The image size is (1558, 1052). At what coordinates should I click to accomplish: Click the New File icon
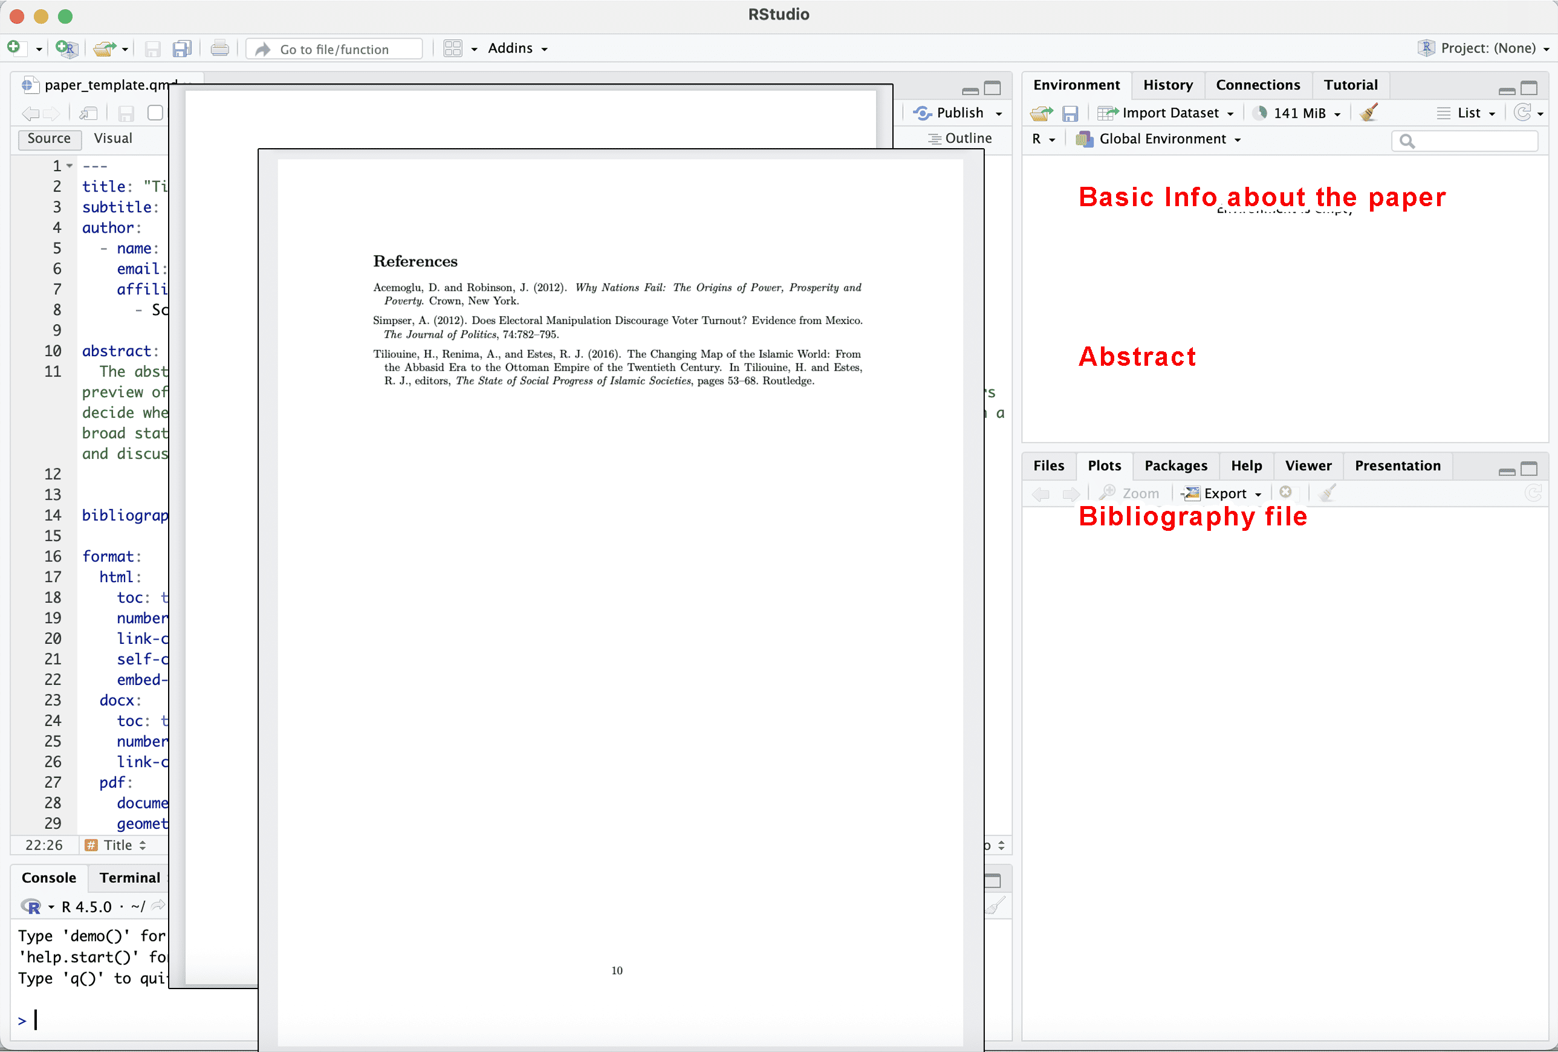pos(15,48)
